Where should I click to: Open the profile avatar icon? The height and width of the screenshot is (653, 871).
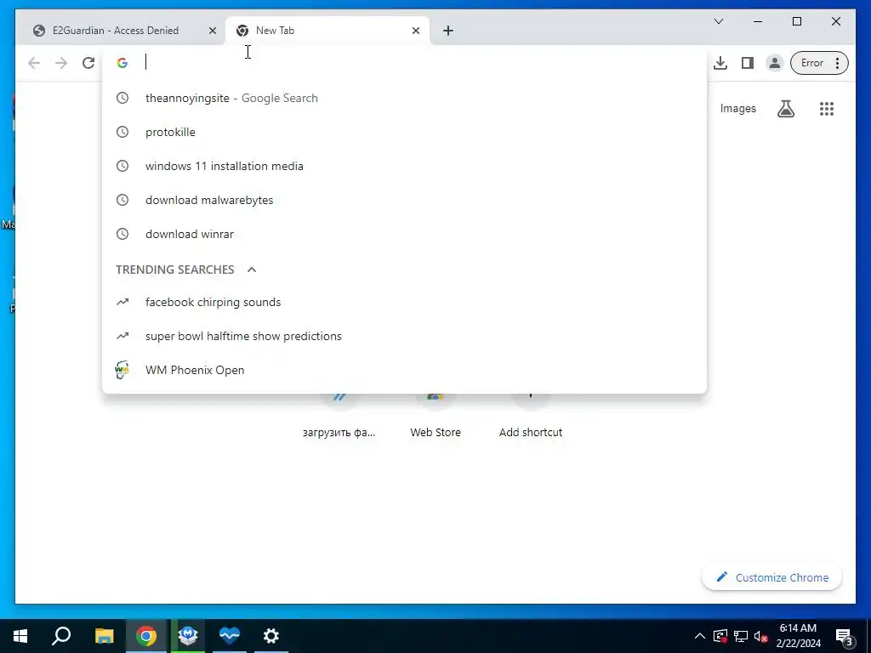[x=774, y=63]
